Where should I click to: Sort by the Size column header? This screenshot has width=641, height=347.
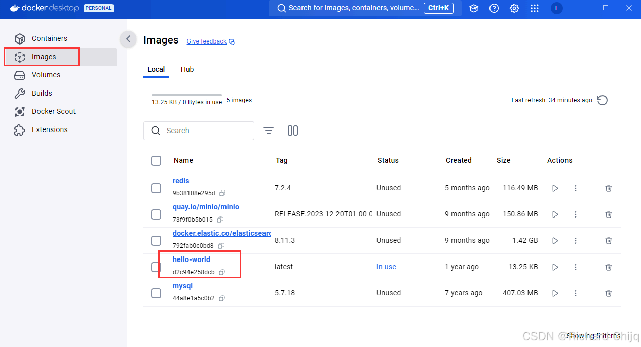(504, 160)
